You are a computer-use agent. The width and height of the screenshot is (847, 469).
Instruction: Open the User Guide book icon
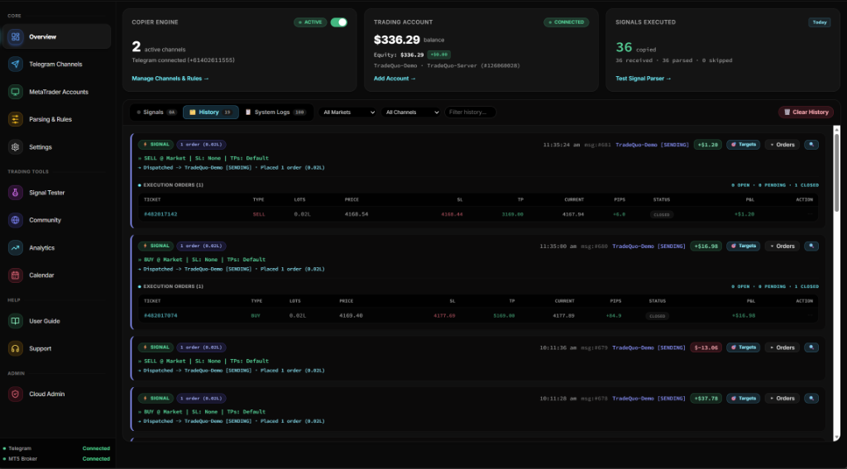pos(15,321)
